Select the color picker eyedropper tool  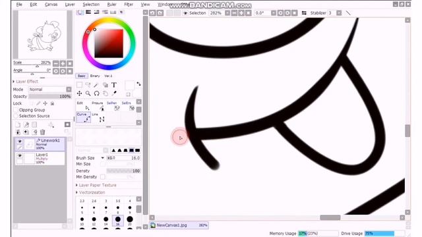coord(114,93)
